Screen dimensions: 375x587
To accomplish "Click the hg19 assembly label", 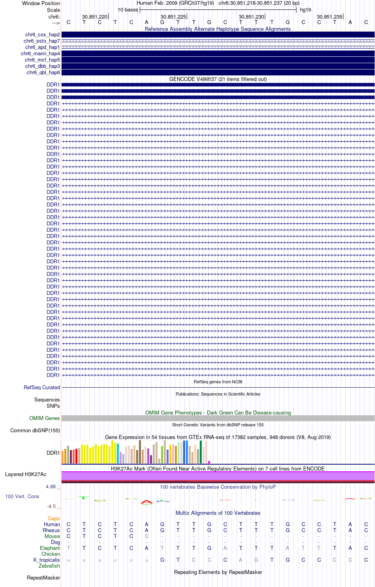I will (306, 10).
